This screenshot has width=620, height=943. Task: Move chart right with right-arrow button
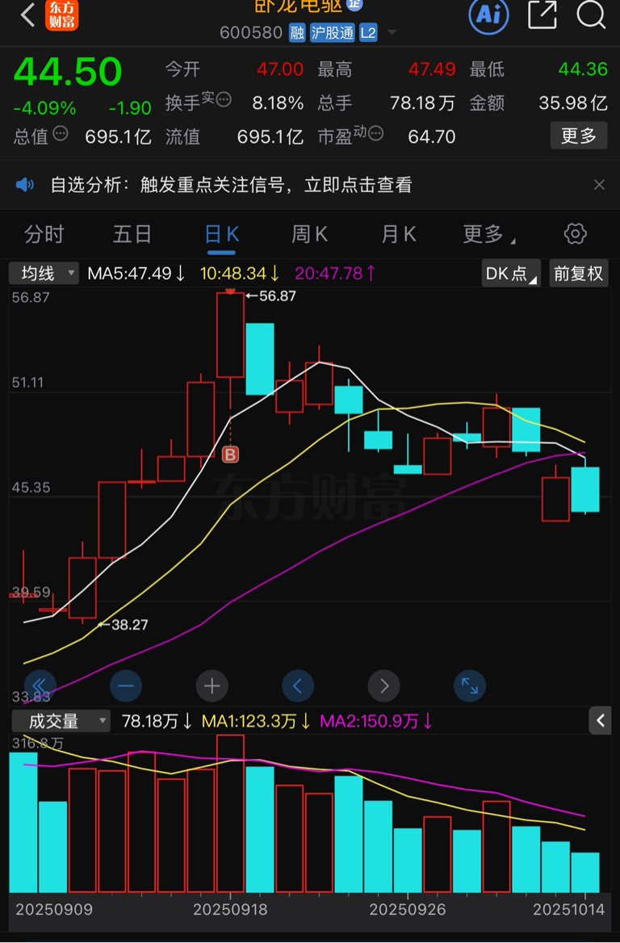coord(383,685)
